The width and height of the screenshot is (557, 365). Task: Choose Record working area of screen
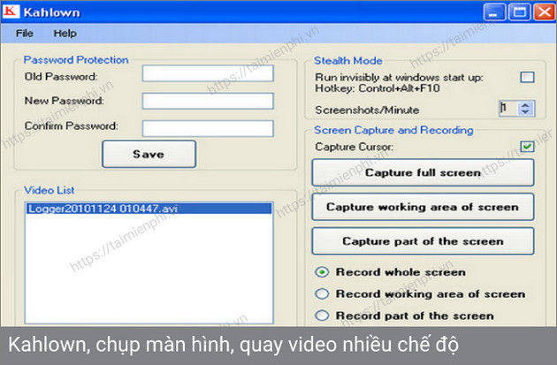pyautogui.click(x=323, y=294)
